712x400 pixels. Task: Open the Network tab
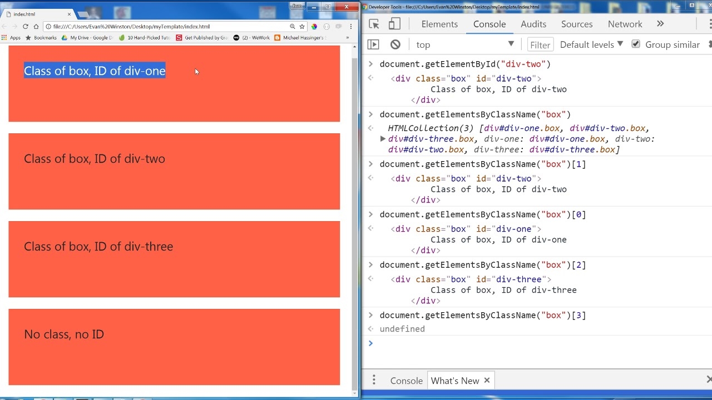pyautogui.click(x=625, y=24)
